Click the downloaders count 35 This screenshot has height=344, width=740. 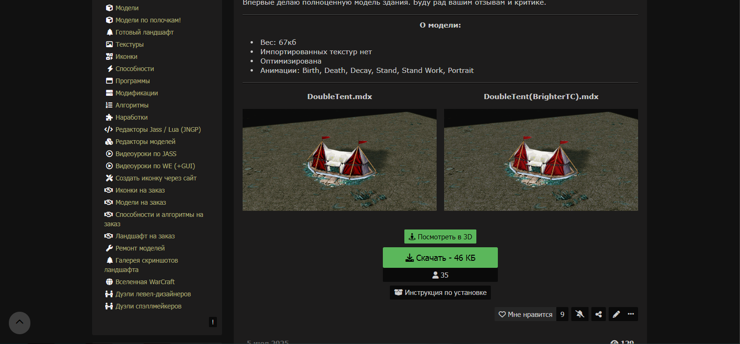click(440, 275)
